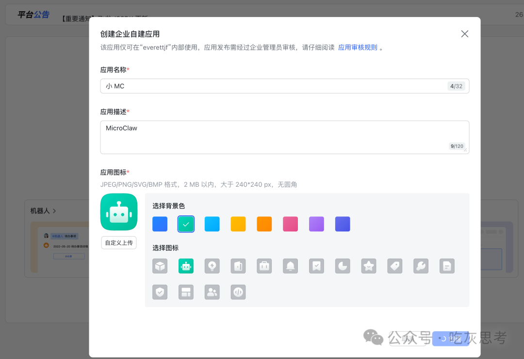Select the orange background color
Screen dimensions: 524x359
click(264, 224)
